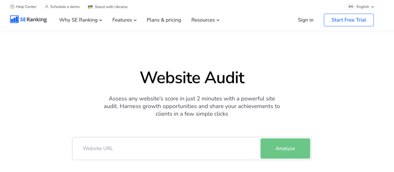Expand the English language dropdown
The height and width of the screenshot is (172, 394).
[365, 7]
